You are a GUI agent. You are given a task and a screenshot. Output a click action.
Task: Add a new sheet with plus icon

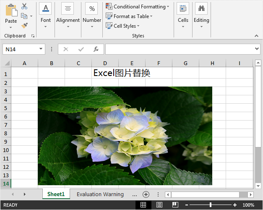pyautogui.click(x=146, y=194)
